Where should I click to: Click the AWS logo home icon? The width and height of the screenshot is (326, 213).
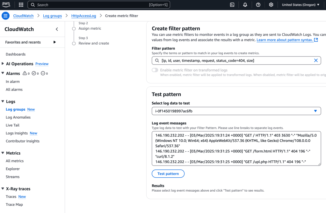6,5
